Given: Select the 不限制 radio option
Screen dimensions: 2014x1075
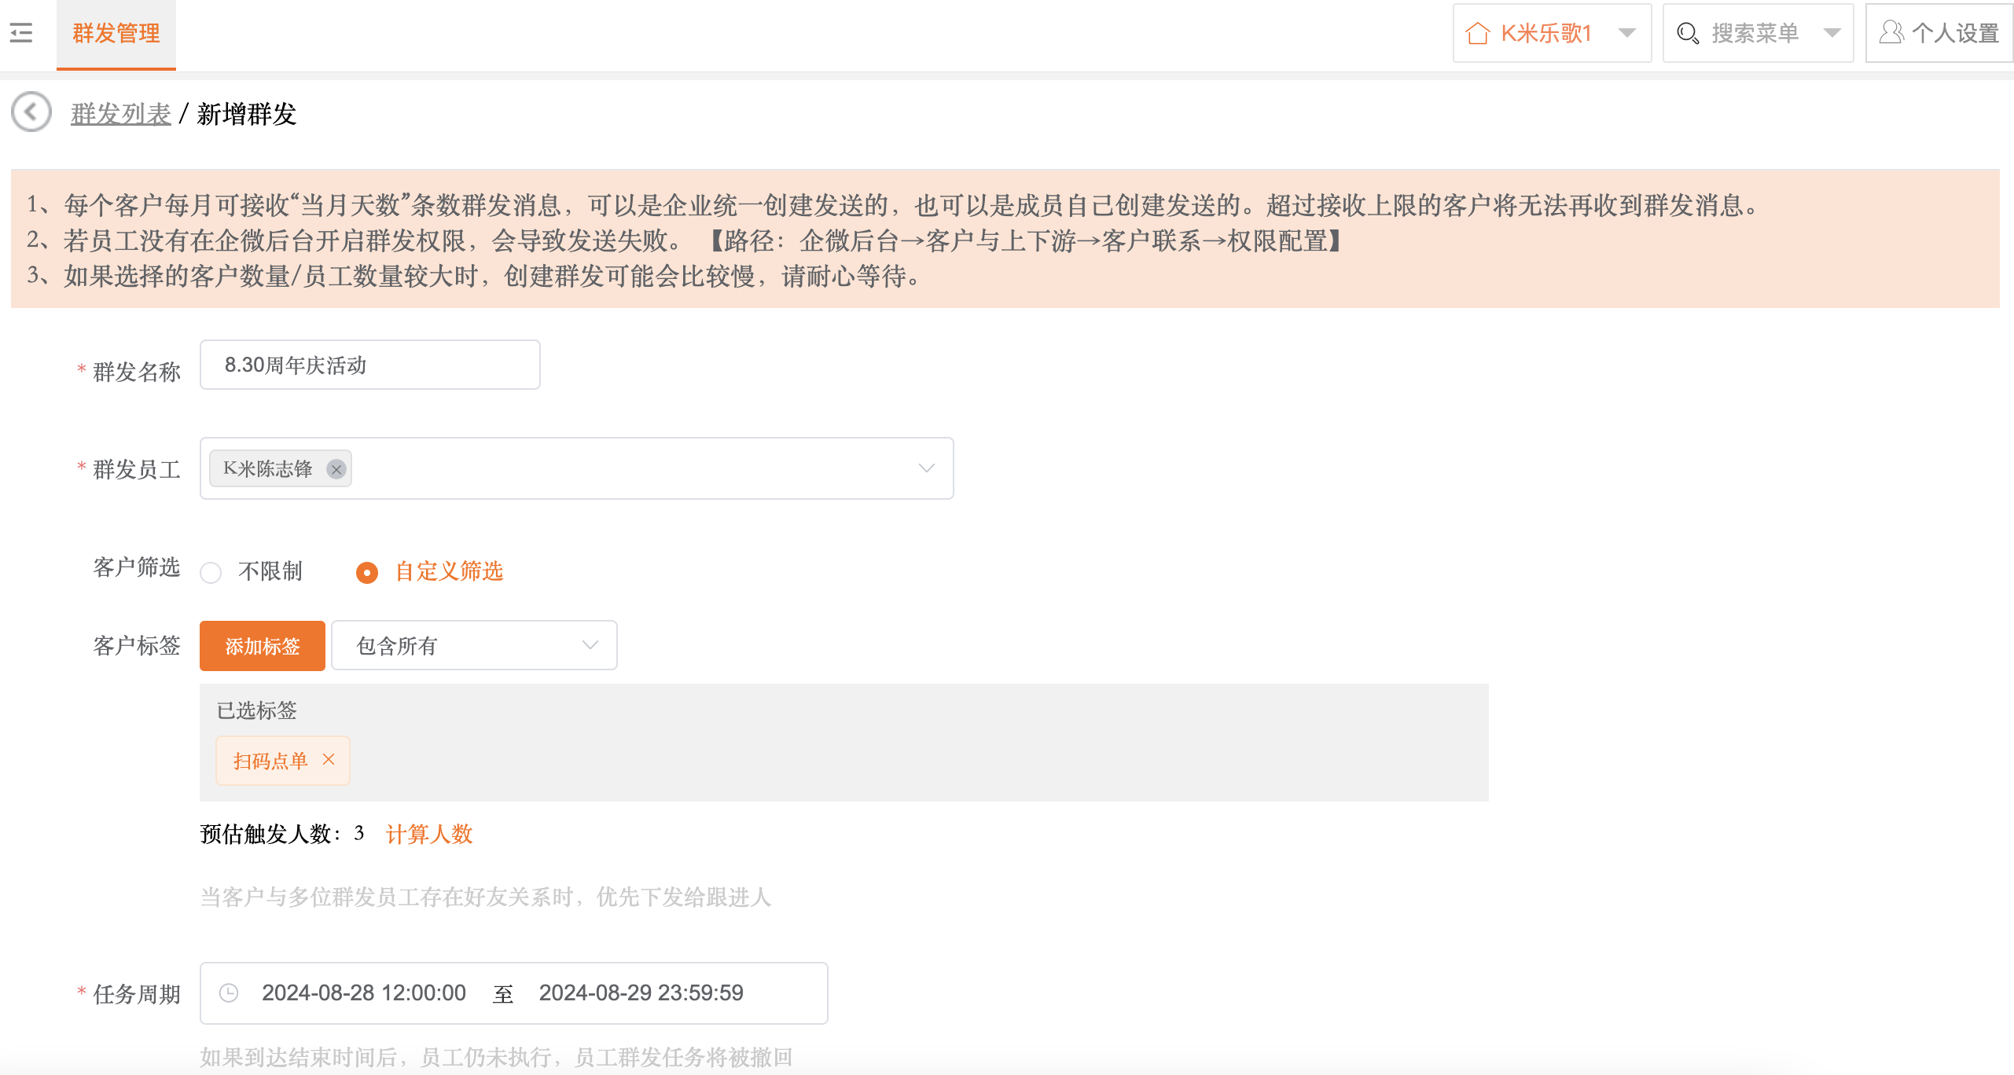Looking at the screenshot, I should point(211,572).
